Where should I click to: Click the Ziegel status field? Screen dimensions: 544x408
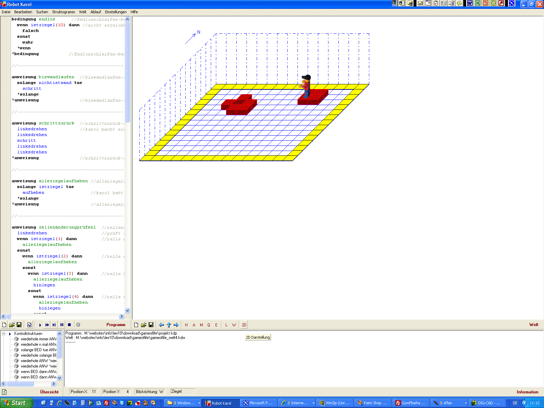tap(183, 392)
